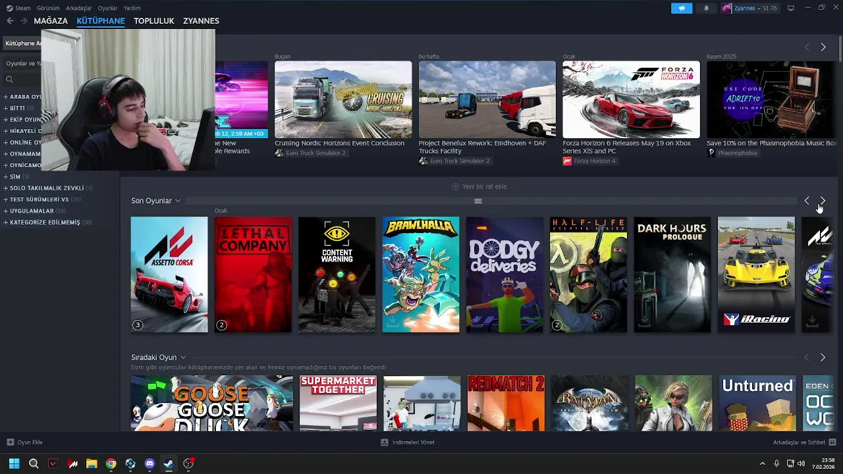Open Windows taskbar search
Image resolution: width=843 pixels, height=474 pixels.
(x=34, y=463)
